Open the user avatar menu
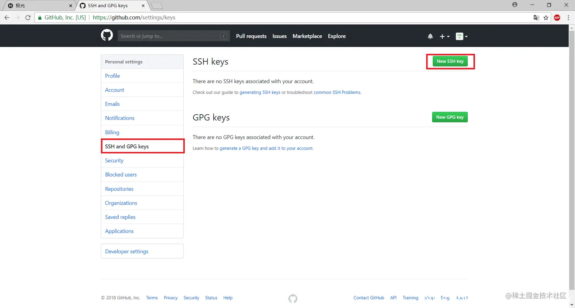Viewport: 575px width, 308px height. click(462, 36)
